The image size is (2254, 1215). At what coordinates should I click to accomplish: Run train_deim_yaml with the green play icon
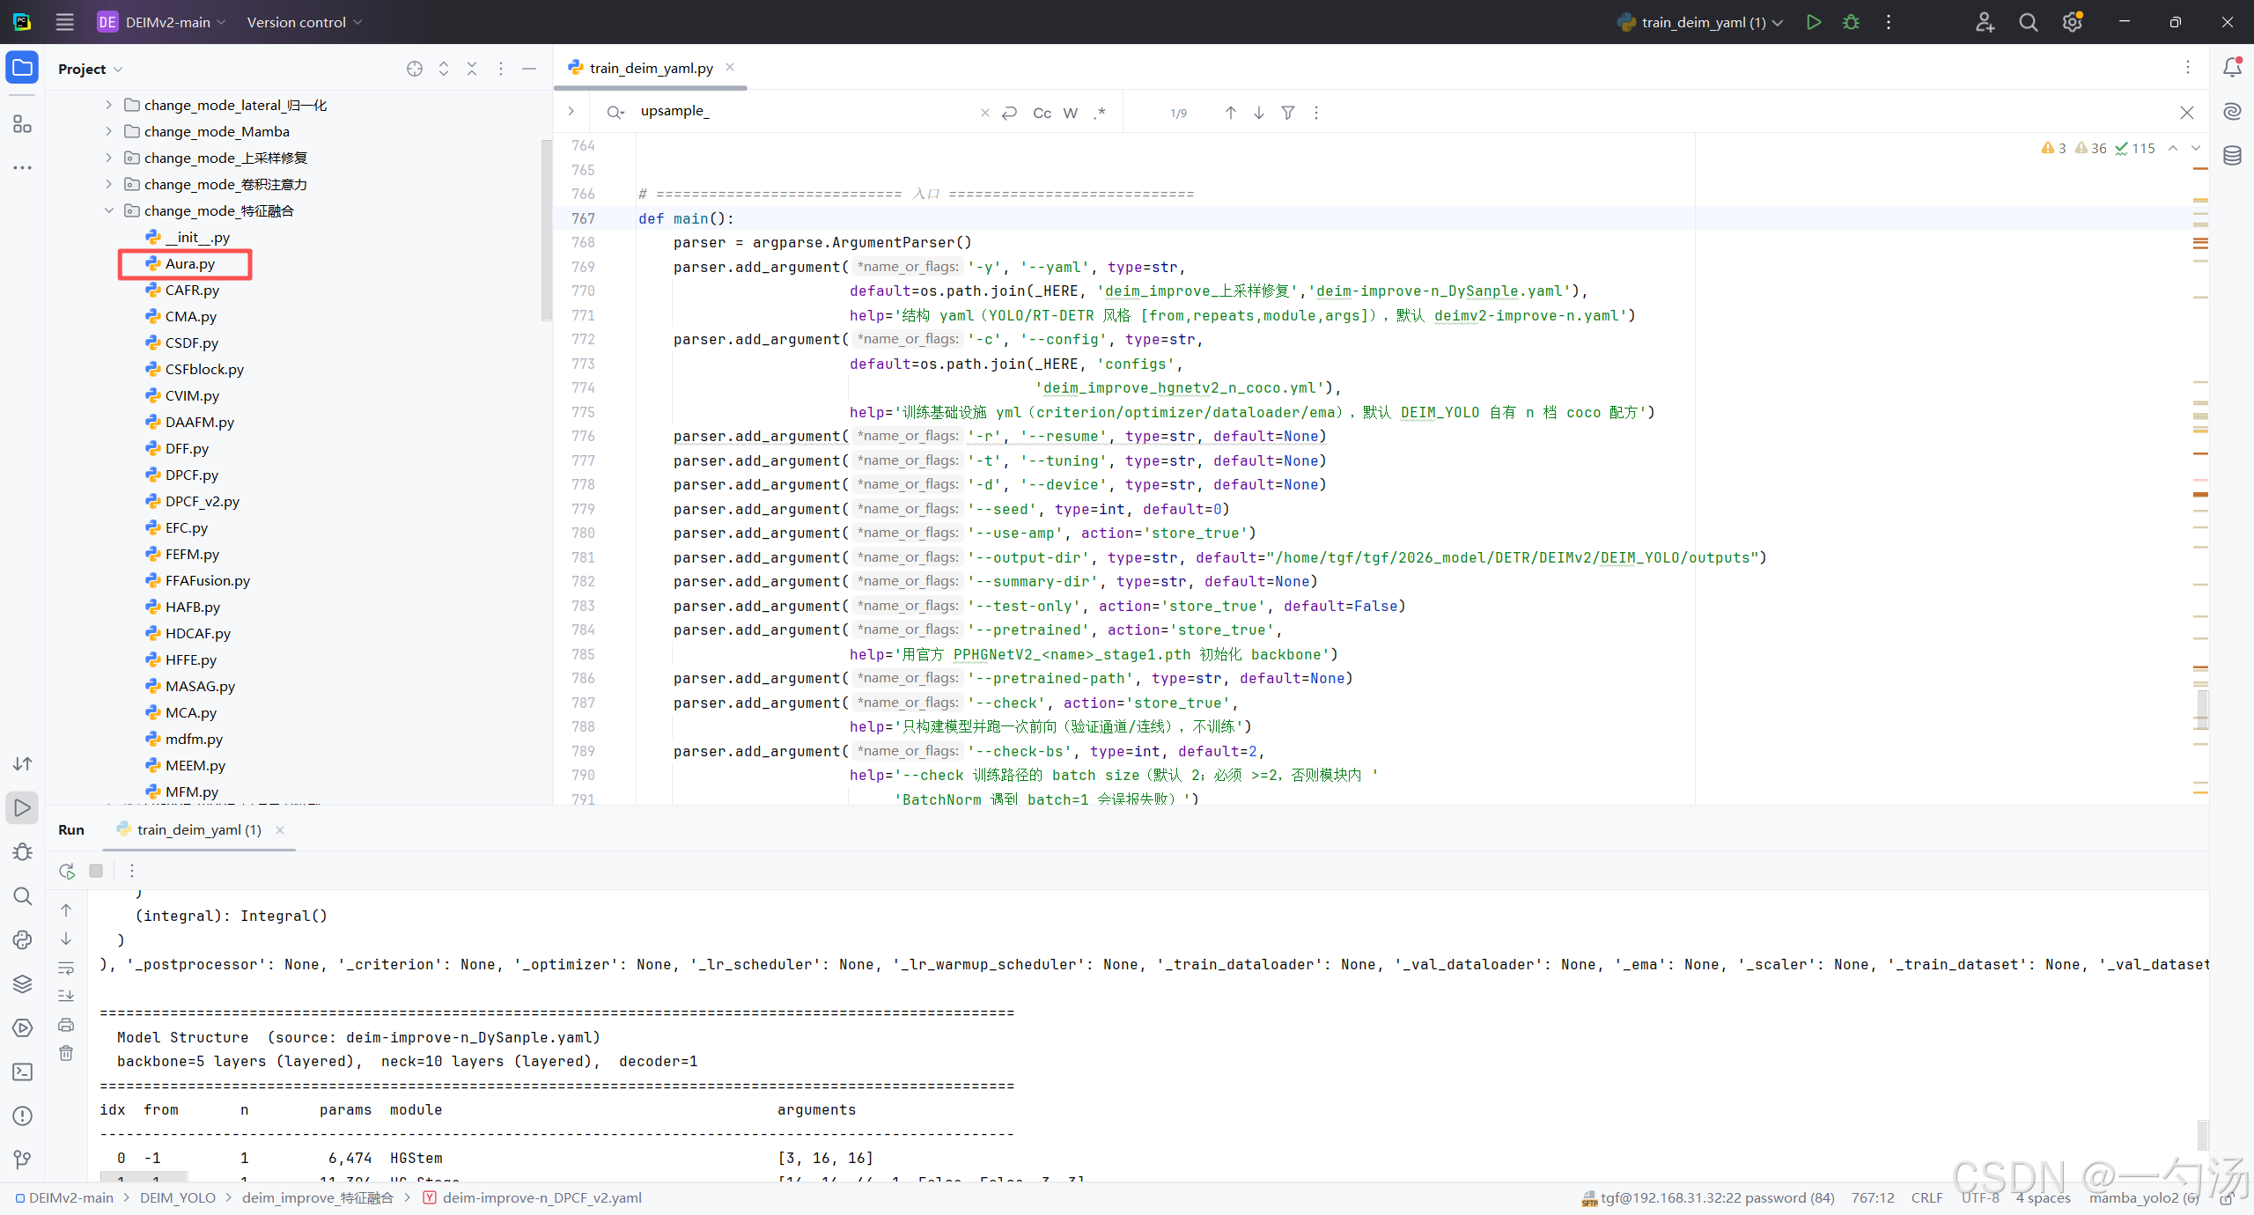coord(1813,22)
